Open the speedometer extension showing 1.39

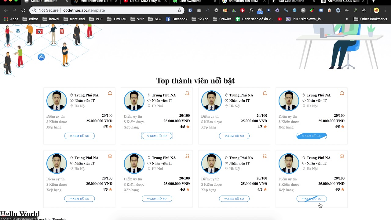(x=260, y=11)
